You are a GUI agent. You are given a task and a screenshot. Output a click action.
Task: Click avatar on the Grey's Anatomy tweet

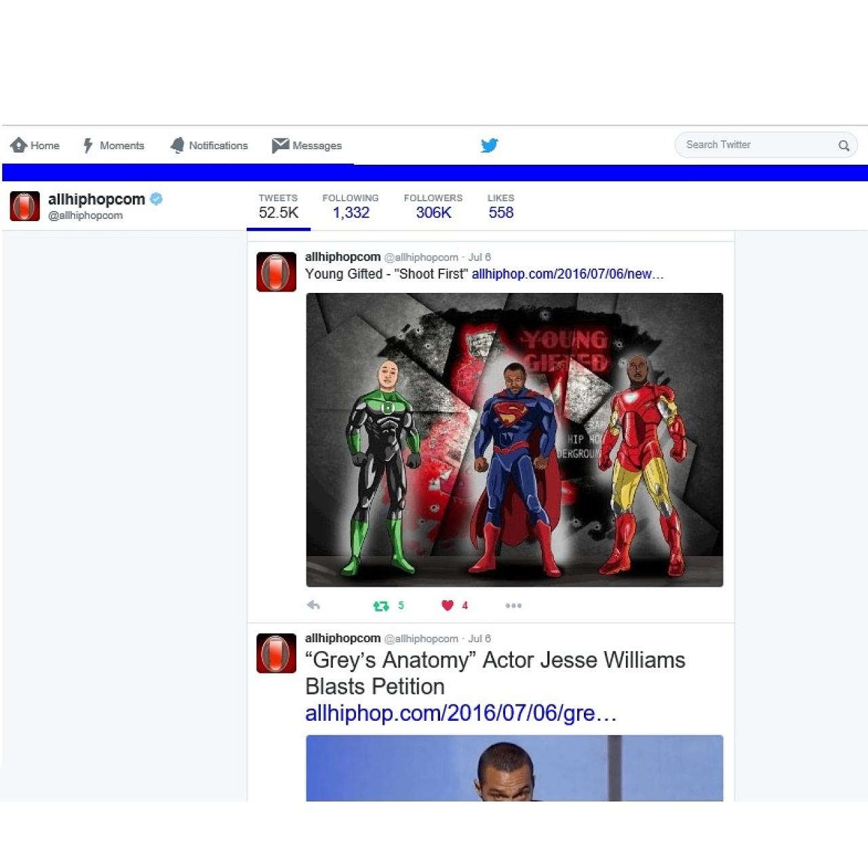point(276,653)
